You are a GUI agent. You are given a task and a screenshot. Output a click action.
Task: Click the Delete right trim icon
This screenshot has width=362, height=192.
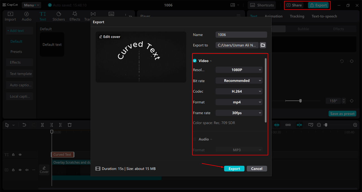click(x=61, y=125)
